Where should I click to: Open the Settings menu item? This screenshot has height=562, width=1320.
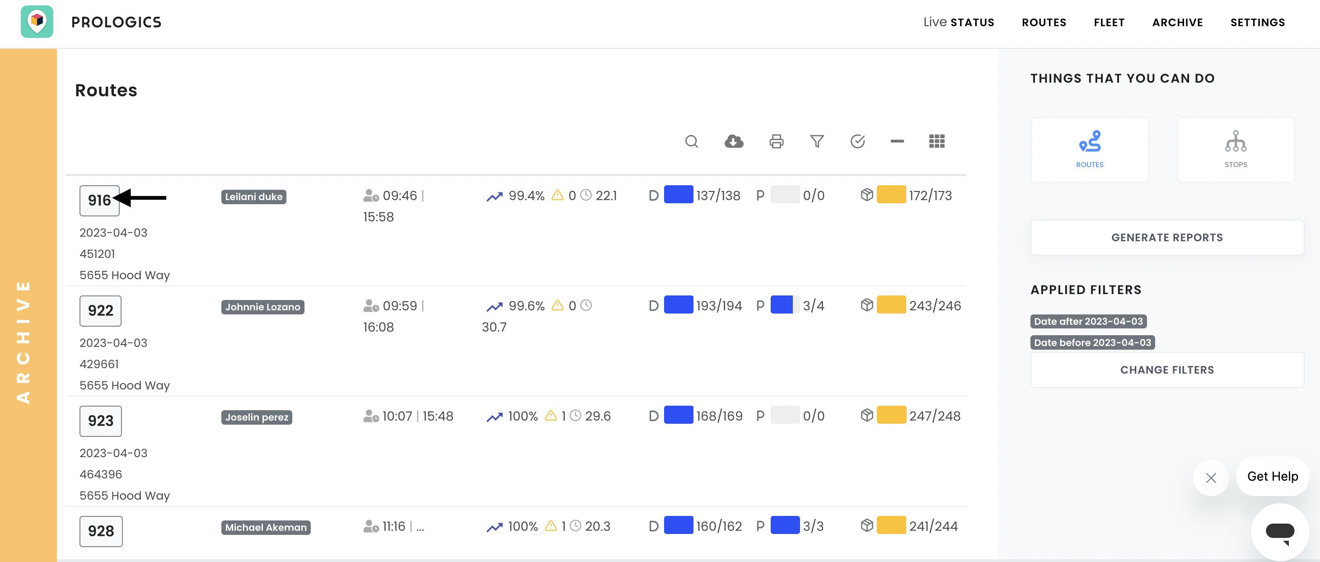coord(1258,22)
